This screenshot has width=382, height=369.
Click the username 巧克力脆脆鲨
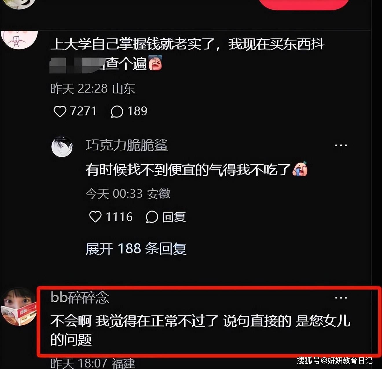coord(127,145)
